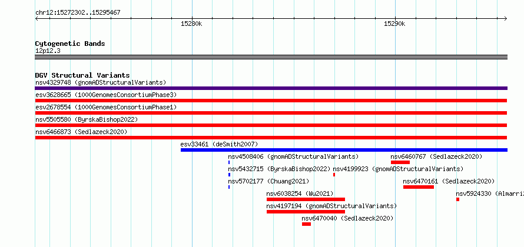Select the purple nsv4329748 variant bar
Viewport: 524px width, 247px height.
coord(271,88)
